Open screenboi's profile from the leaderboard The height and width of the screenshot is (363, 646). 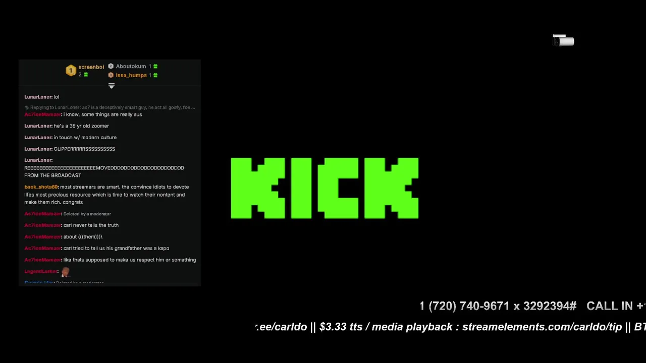point(91,67)
